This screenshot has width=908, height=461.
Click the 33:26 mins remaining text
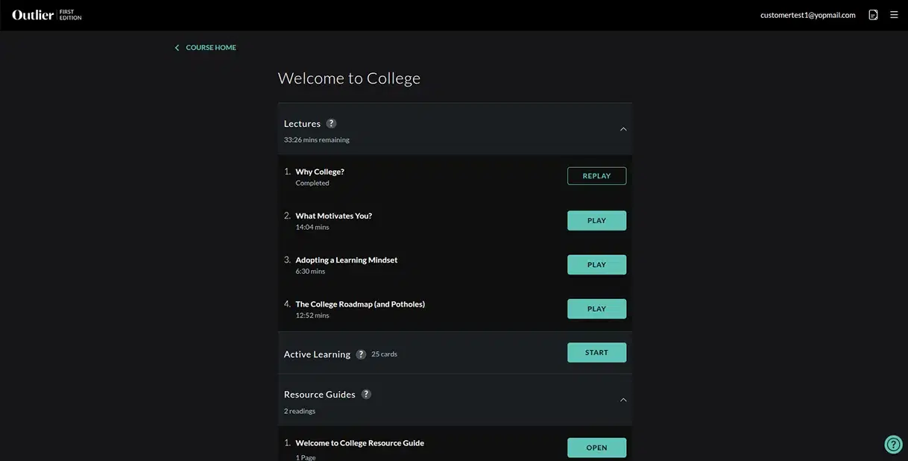point(316,139)
